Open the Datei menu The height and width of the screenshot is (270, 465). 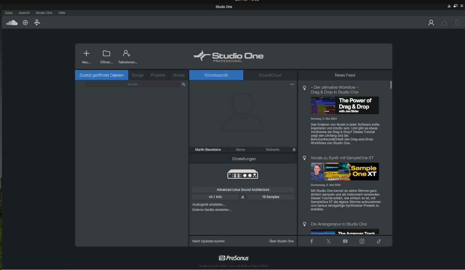(9, 13)
